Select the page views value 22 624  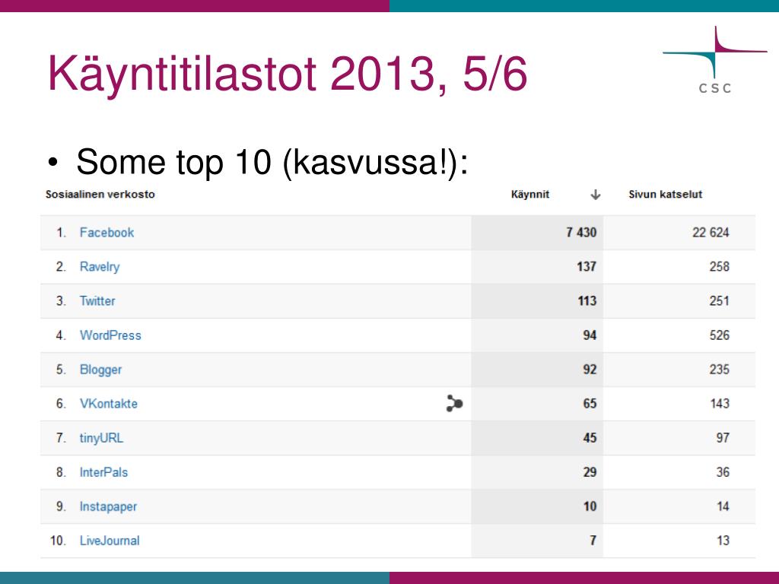pos(711,233)
